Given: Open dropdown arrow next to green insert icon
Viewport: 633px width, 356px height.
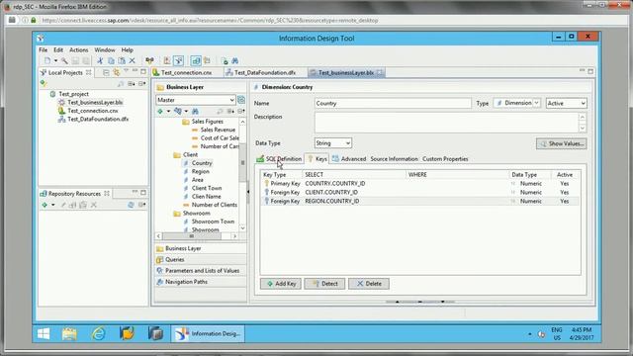Looking at the screenshot, I should pyautogui.click(x=168, y=111).
